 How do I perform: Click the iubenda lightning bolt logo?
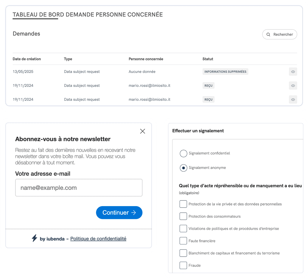click(x=35, y=238)
